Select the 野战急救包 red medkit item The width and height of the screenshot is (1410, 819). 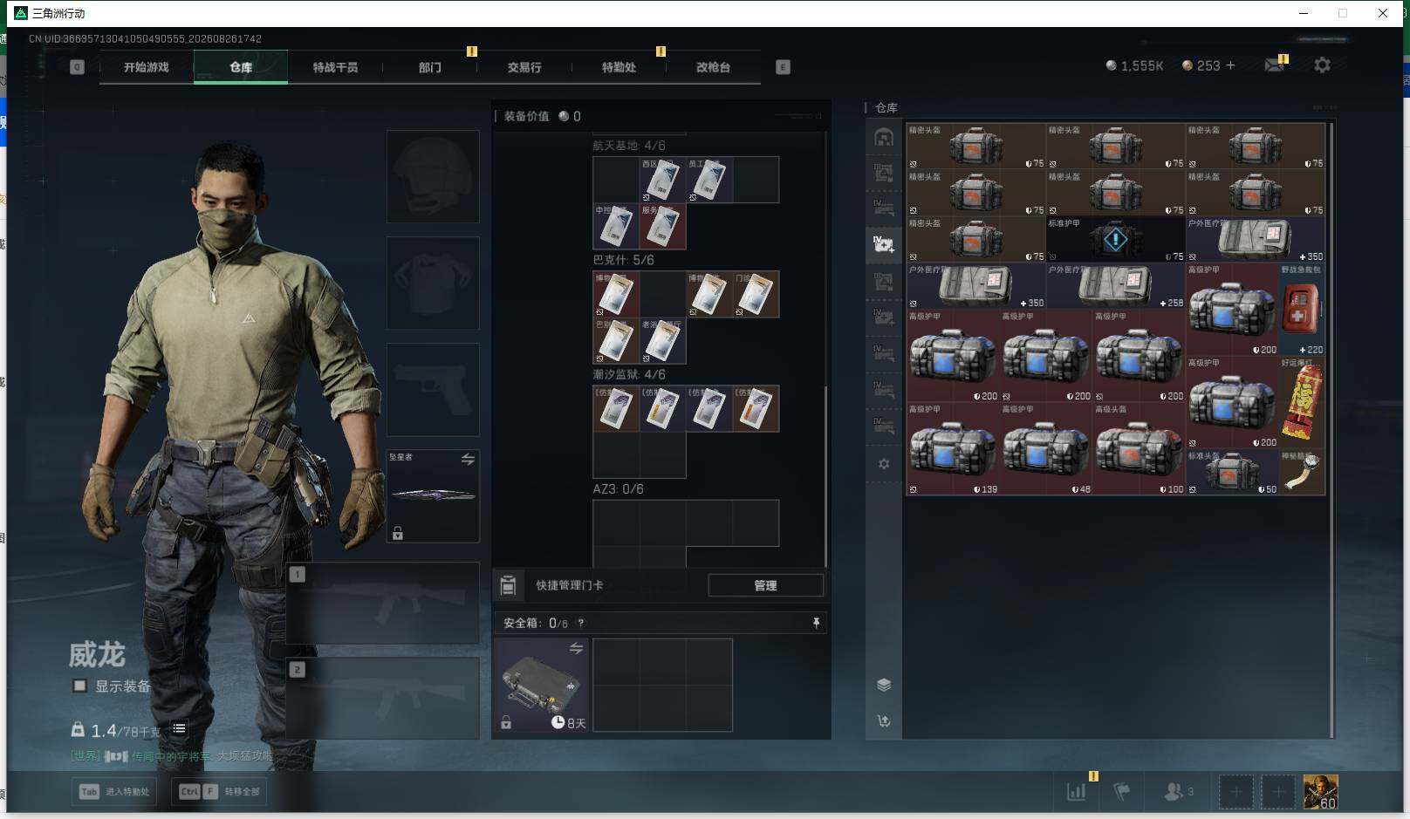click(1302, 309)
